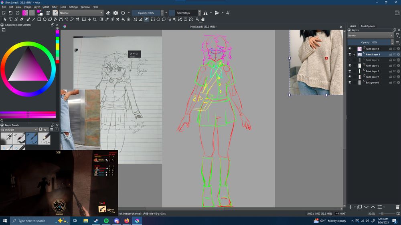Select the Color Sampler eyedropper tool
Image resolution: width=401 pixels, height=225 pixels.
(107, 19)
